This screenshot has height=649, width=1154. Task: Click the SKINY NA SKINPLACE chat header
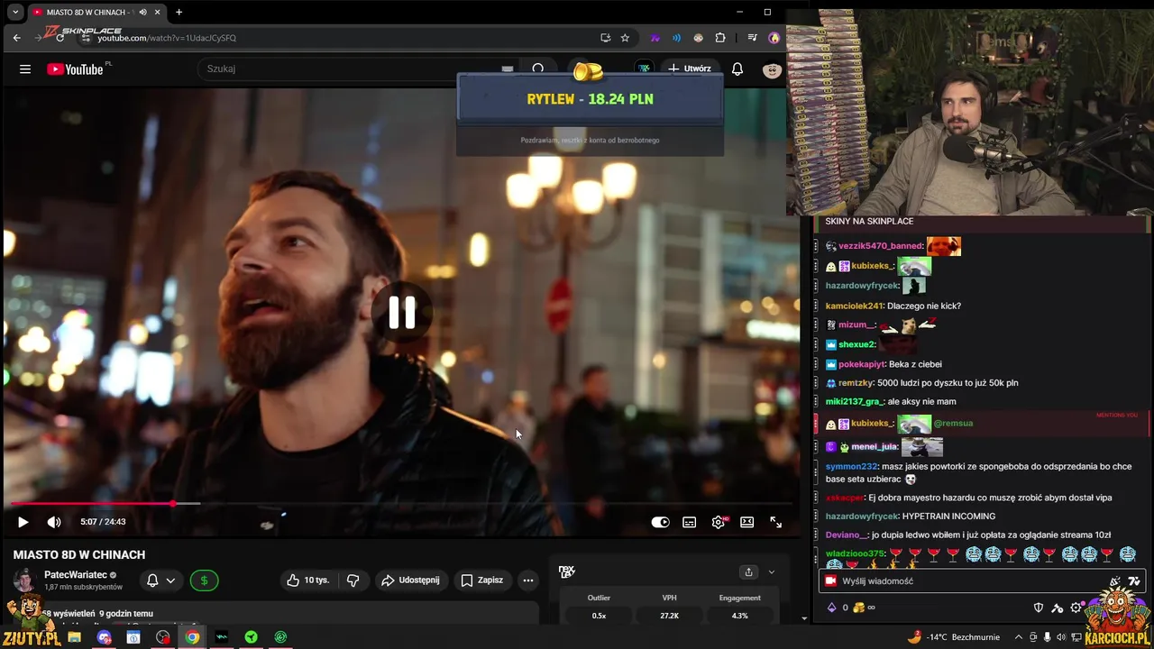(869, 221)
